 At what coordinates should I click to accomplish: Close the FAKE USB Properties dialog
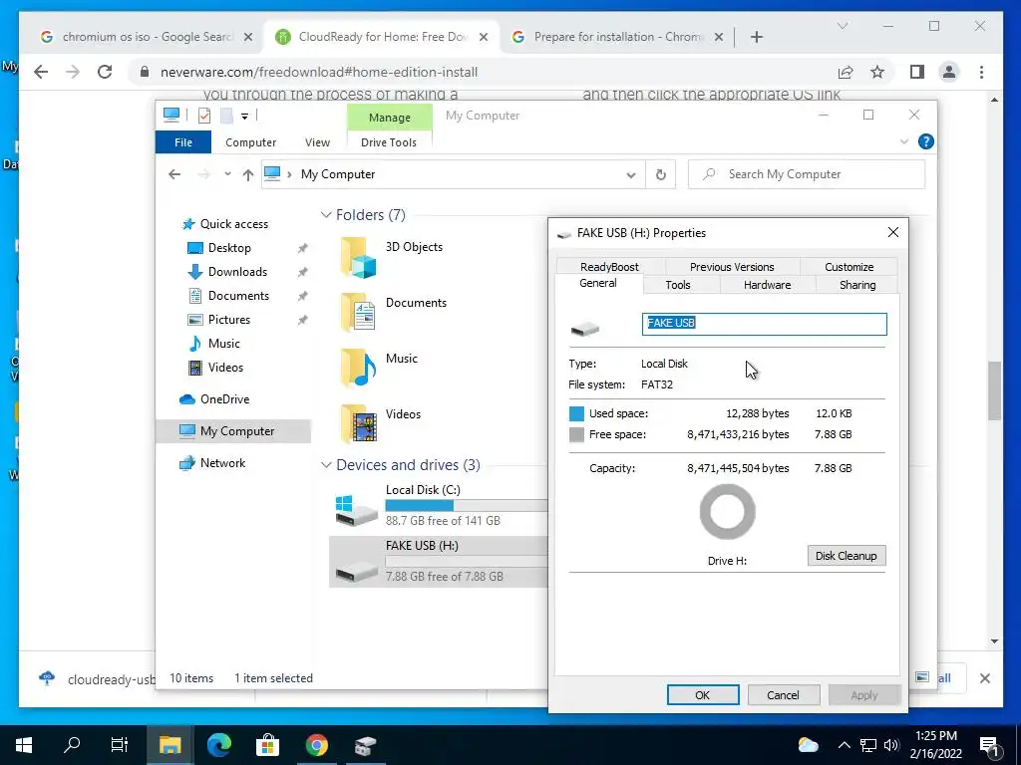pyautogui.click(x=893, y=232)
